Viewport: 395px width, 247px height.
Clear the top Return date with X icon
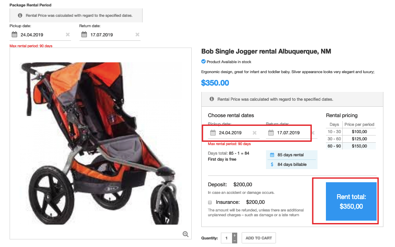tap(137, 35)
